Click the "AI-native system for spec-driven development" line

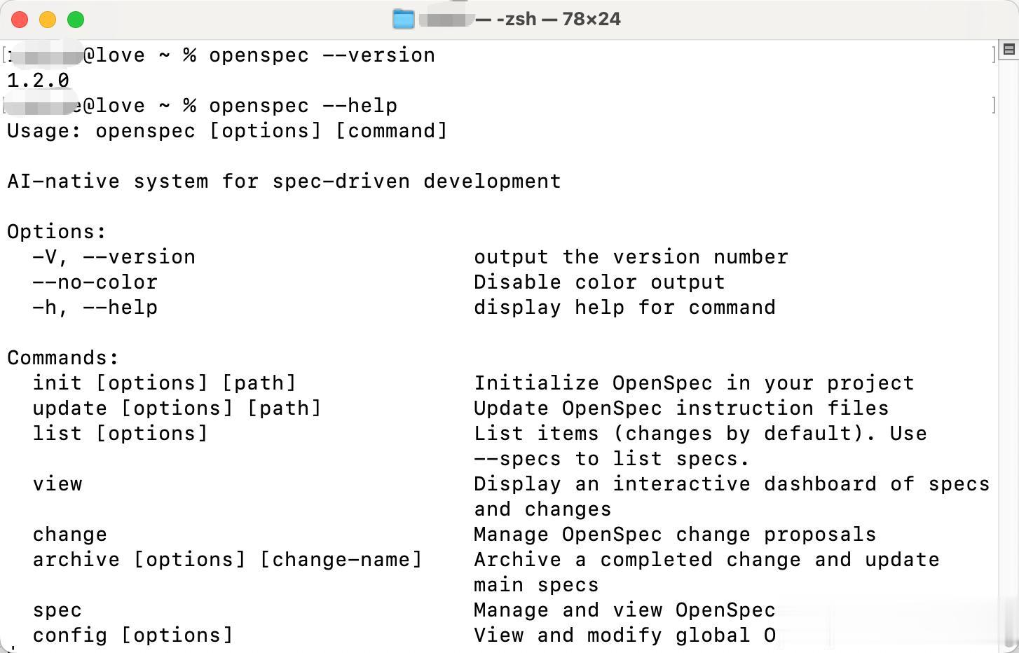pos(284,181)
